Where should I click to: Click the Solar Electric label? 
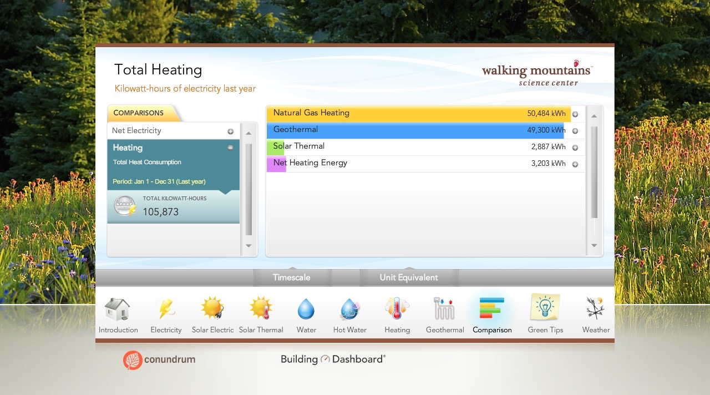point(213,330)
